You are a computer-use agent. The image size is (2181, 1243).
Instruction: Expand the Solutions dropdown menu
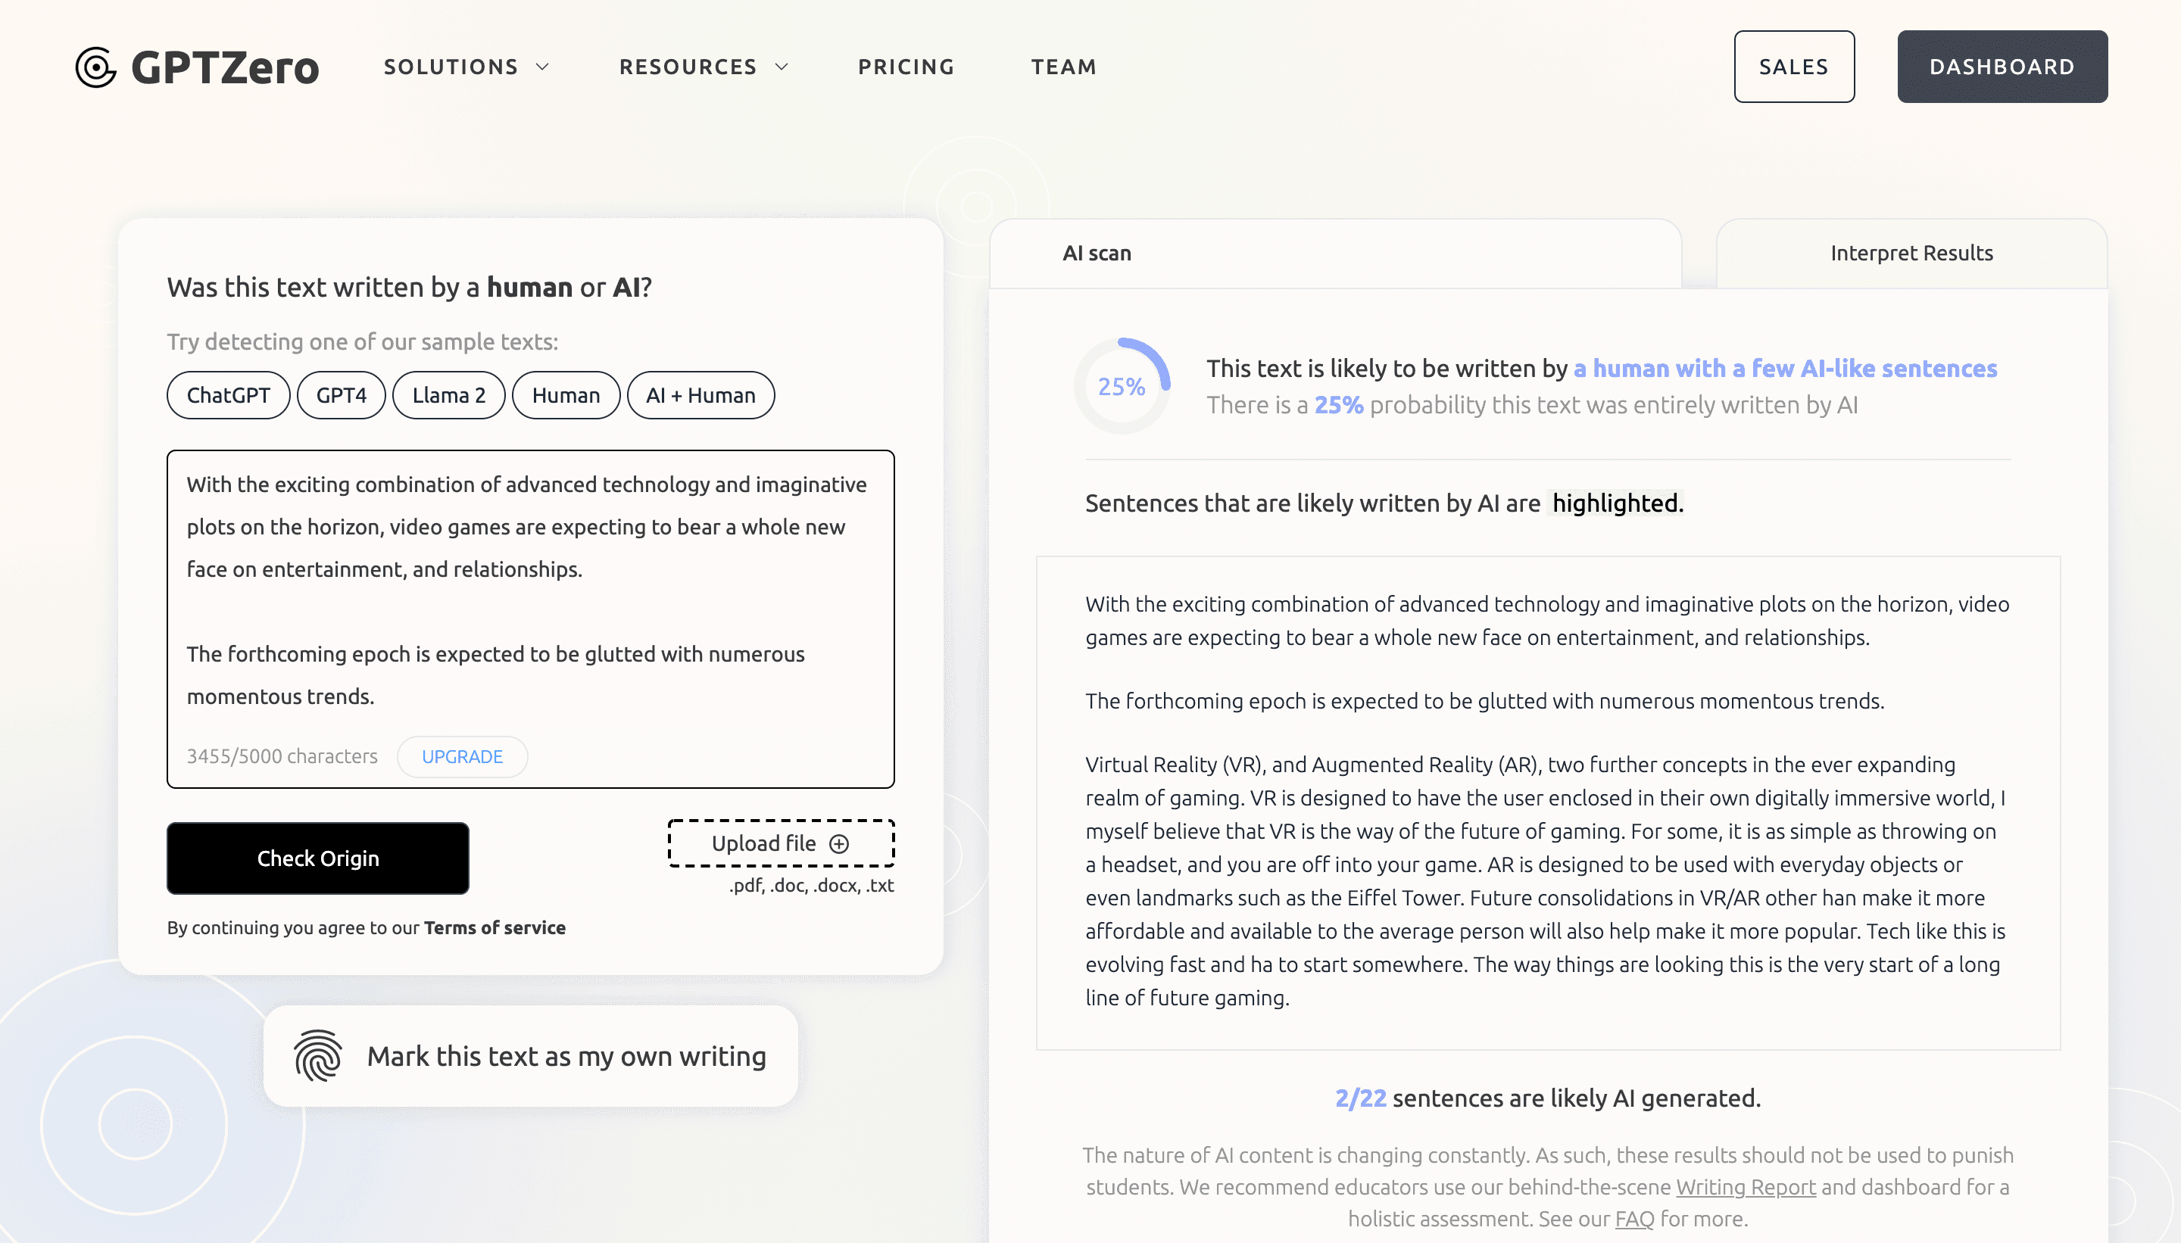point(466,67)
